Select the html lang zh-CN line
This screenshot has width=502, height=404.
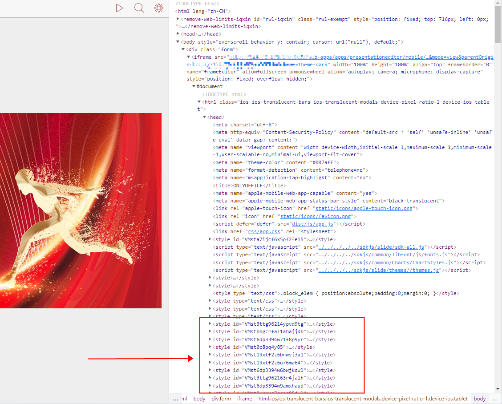click(x=203, y=11)
